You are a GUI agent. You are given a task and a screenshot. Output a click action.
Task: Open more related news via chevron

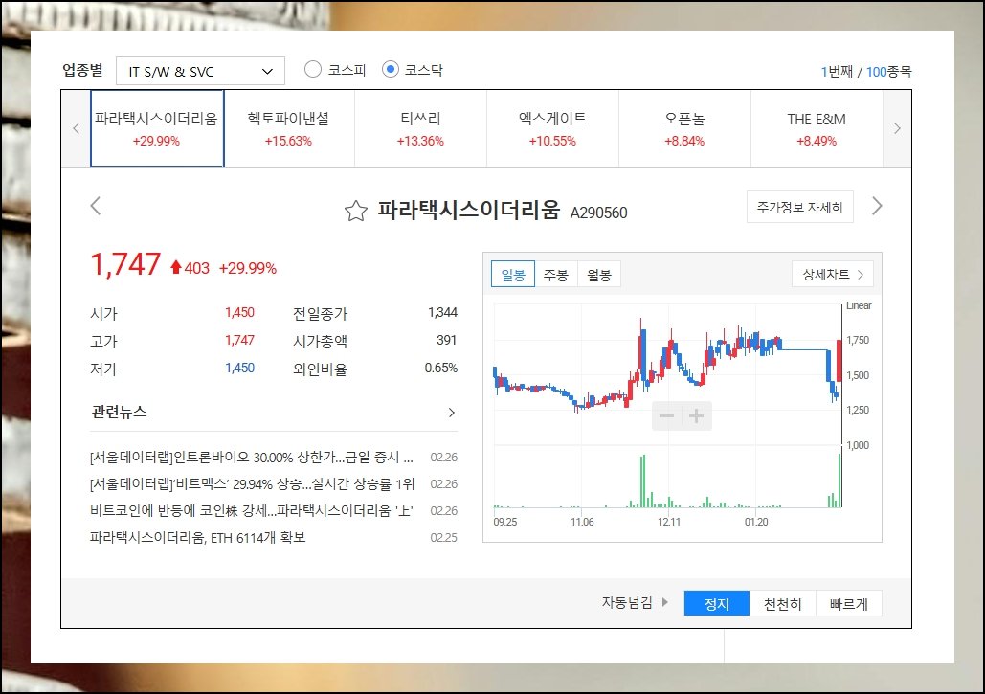451,413
